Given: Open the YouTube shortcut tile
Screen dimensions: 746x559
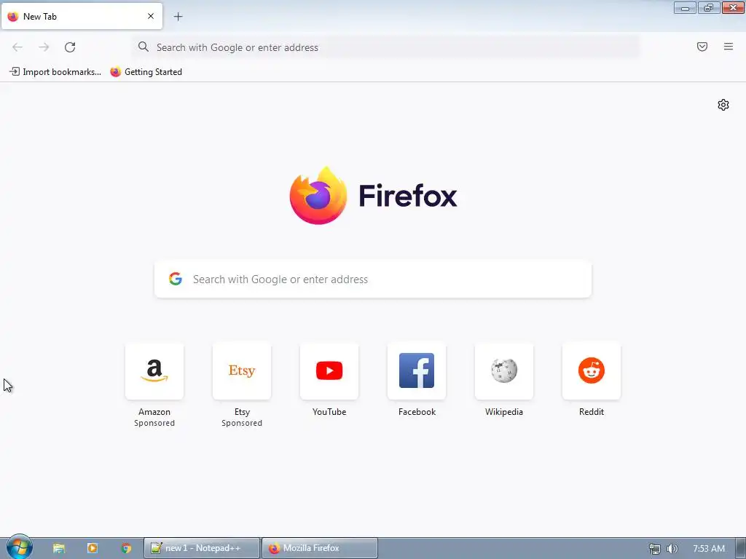Looking at the screenshot, I should [x=329, y=371].
